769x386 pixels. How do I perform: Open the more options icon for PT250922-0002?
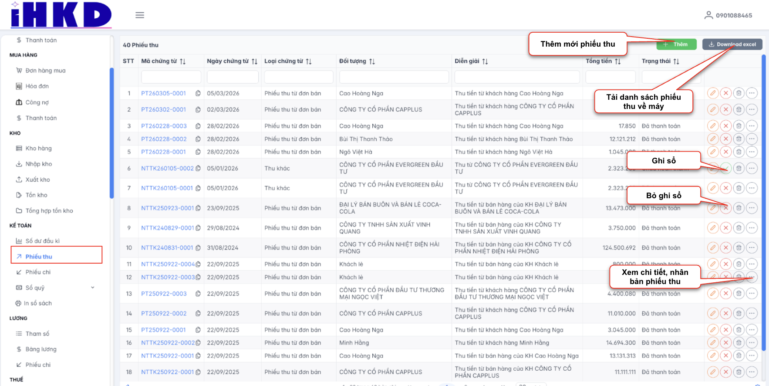tap(752, 313)
